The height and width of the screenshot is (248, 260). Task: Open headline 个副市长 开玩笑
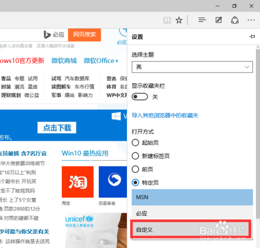pyautogui.click(x=18, y=181)
